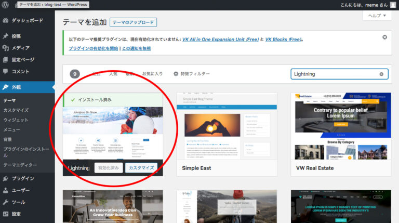The height and width of the screenshot is (223, 399).
Task: Switch to お気に入り filter tab
Action: [x=152, y=74]
